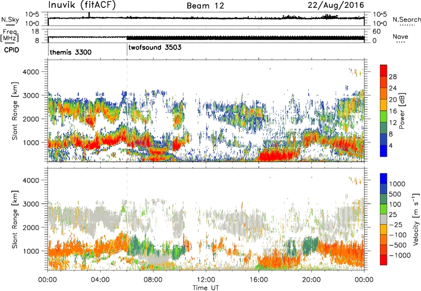Click the '28' power colorbar tick label
Viewport: 421px width, 291px height.
(x=393, y=77)
